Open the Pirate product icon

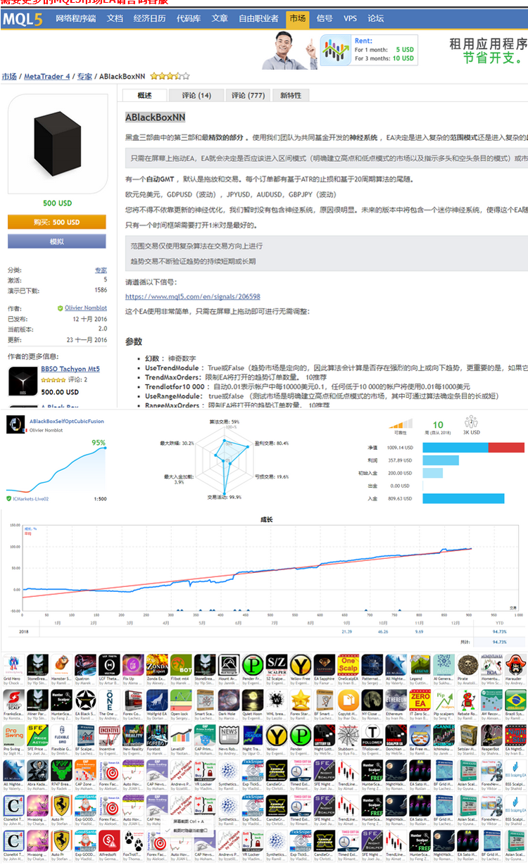[x=469, y=664]
